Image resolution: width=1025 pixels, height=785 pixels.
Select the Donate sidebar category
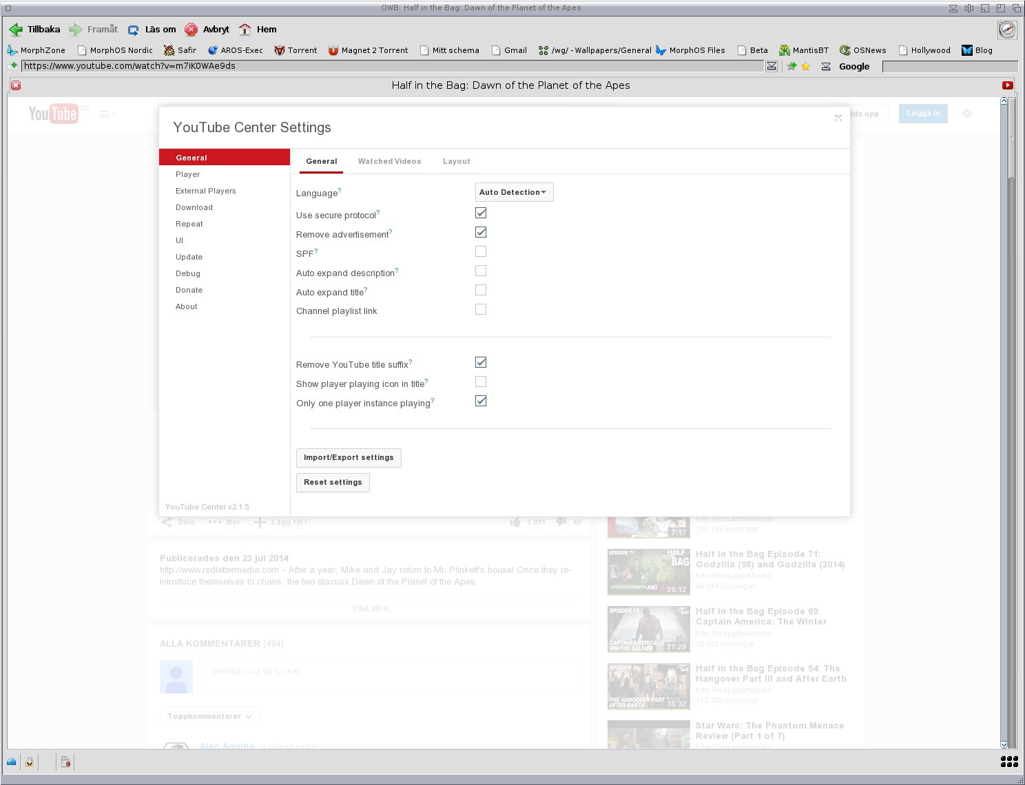[225, 290]
